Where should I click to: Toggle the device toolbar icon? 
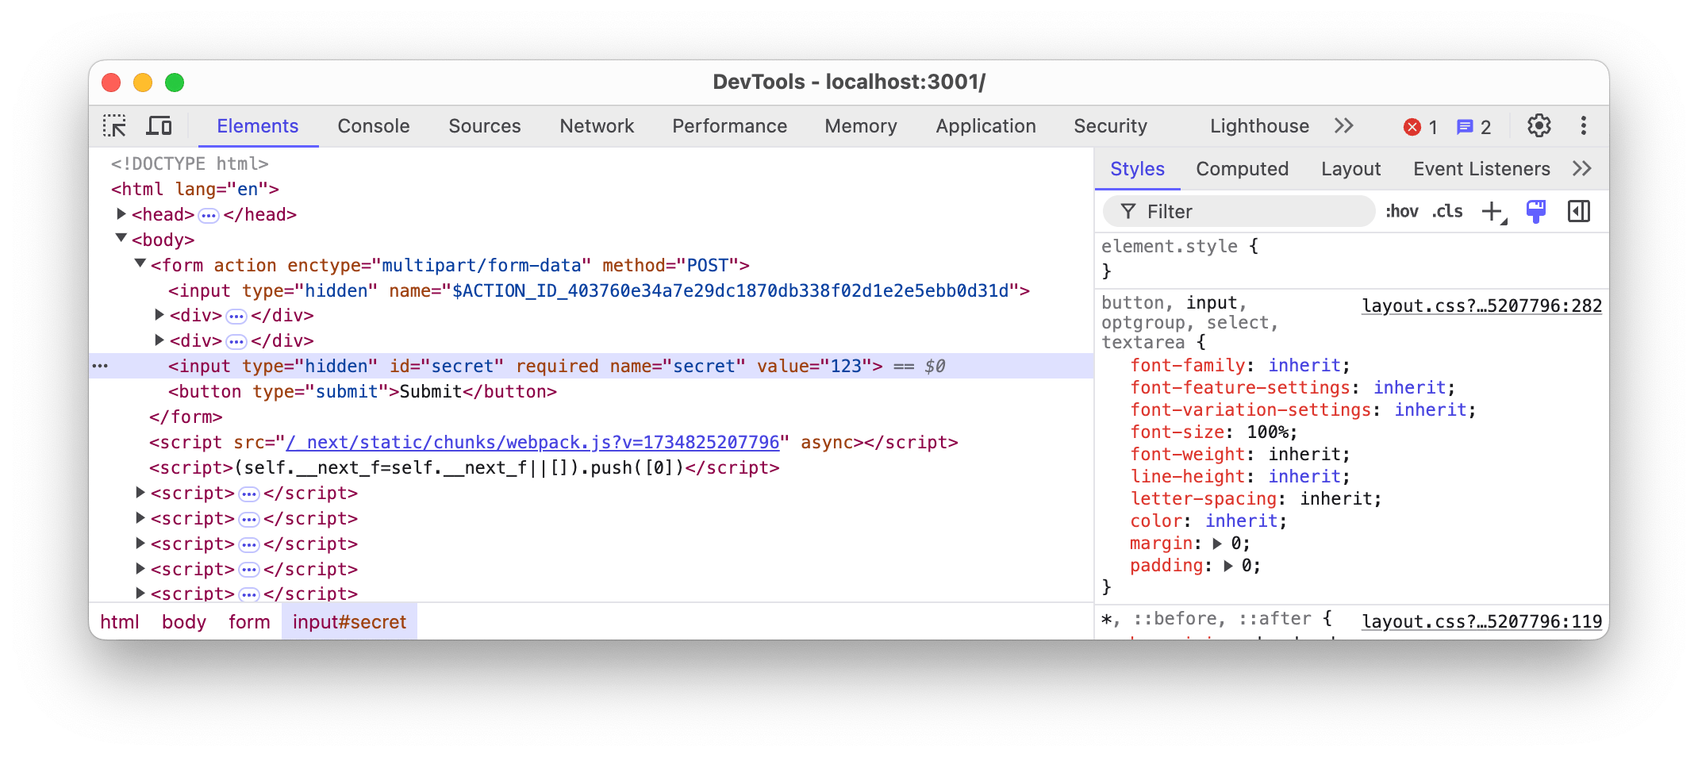click(x=159, y=126)
